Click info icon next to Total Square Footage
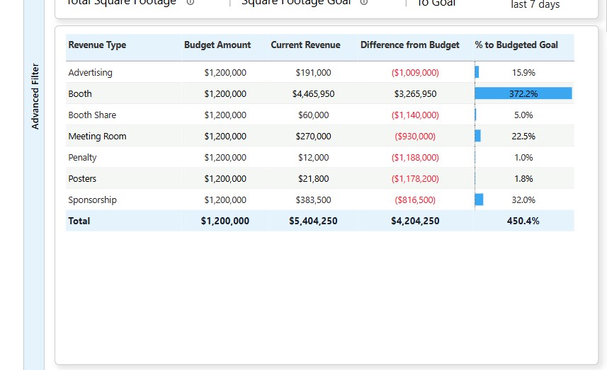 (190, 2)
